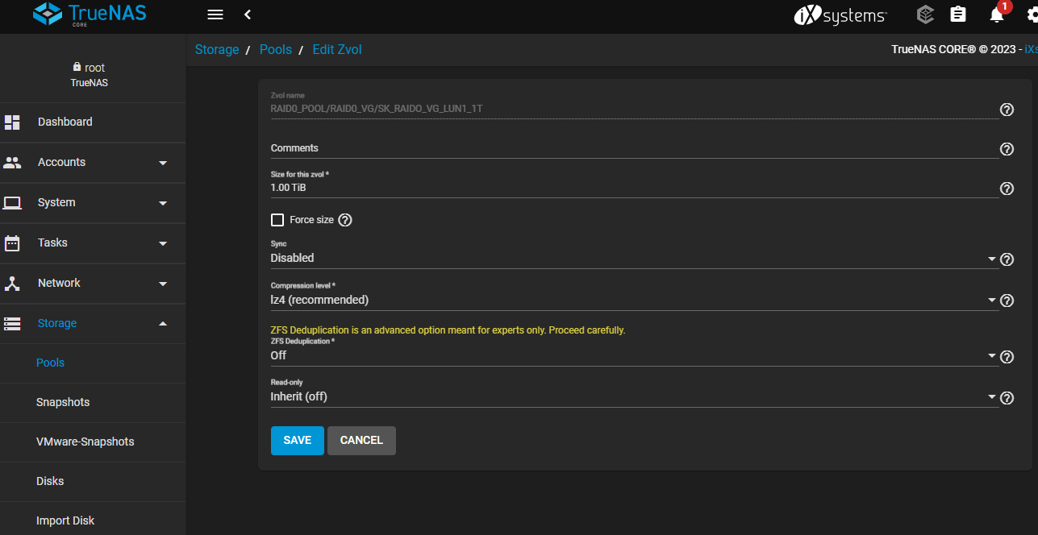Open the settings gear icon
The width and height of the screenshot is (1038, 535).
click(x=1032, y=15)
